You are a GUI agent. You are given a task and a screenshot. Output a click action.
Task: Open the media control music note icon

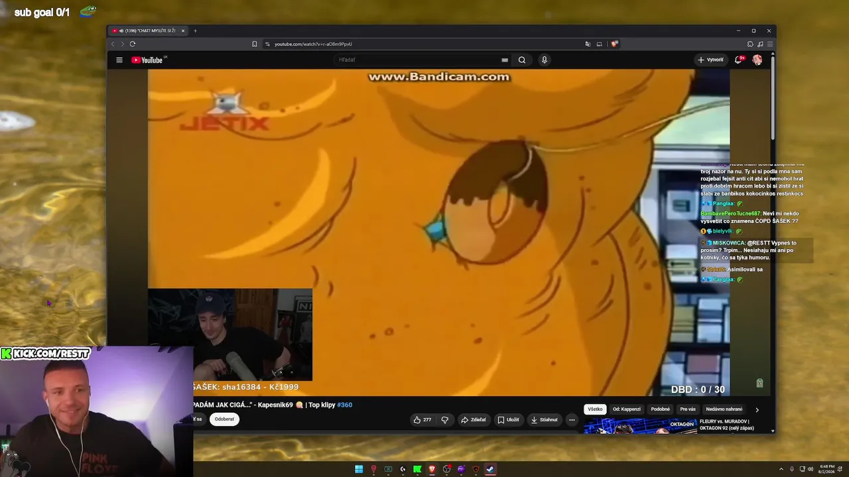tap(760, 44)
